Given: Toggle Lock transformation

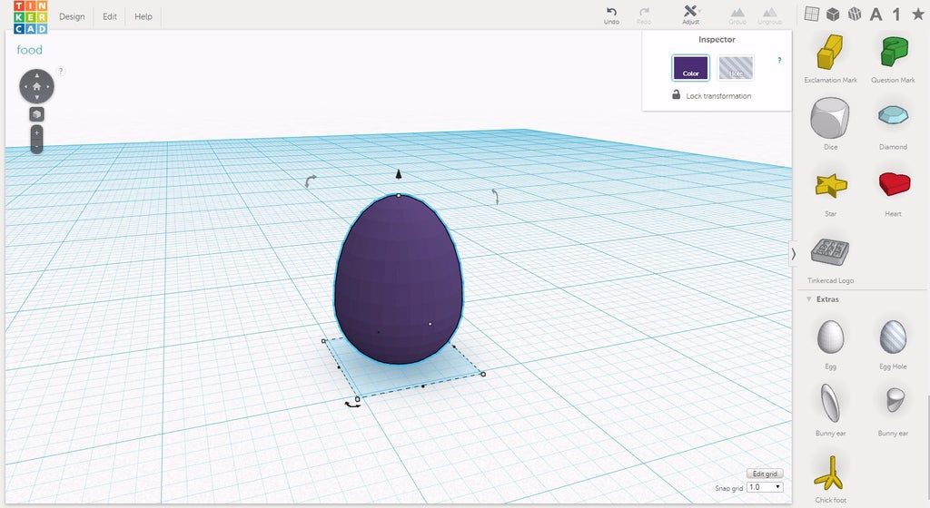Looking at the screenshot, I should (712, 95).
